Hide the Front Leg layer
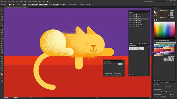Viewport: 177px width, 99px height. pyautogui.click(x=130, y=20)
